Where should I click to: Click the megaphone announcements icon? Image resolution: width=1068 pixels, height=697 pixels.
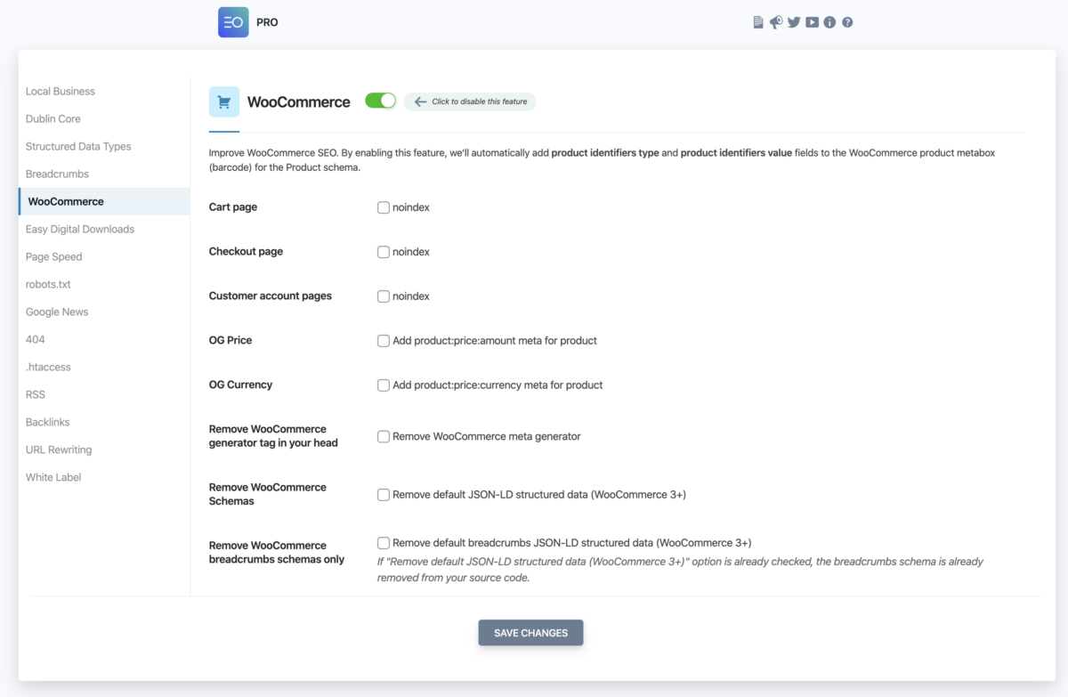point(776,22)
